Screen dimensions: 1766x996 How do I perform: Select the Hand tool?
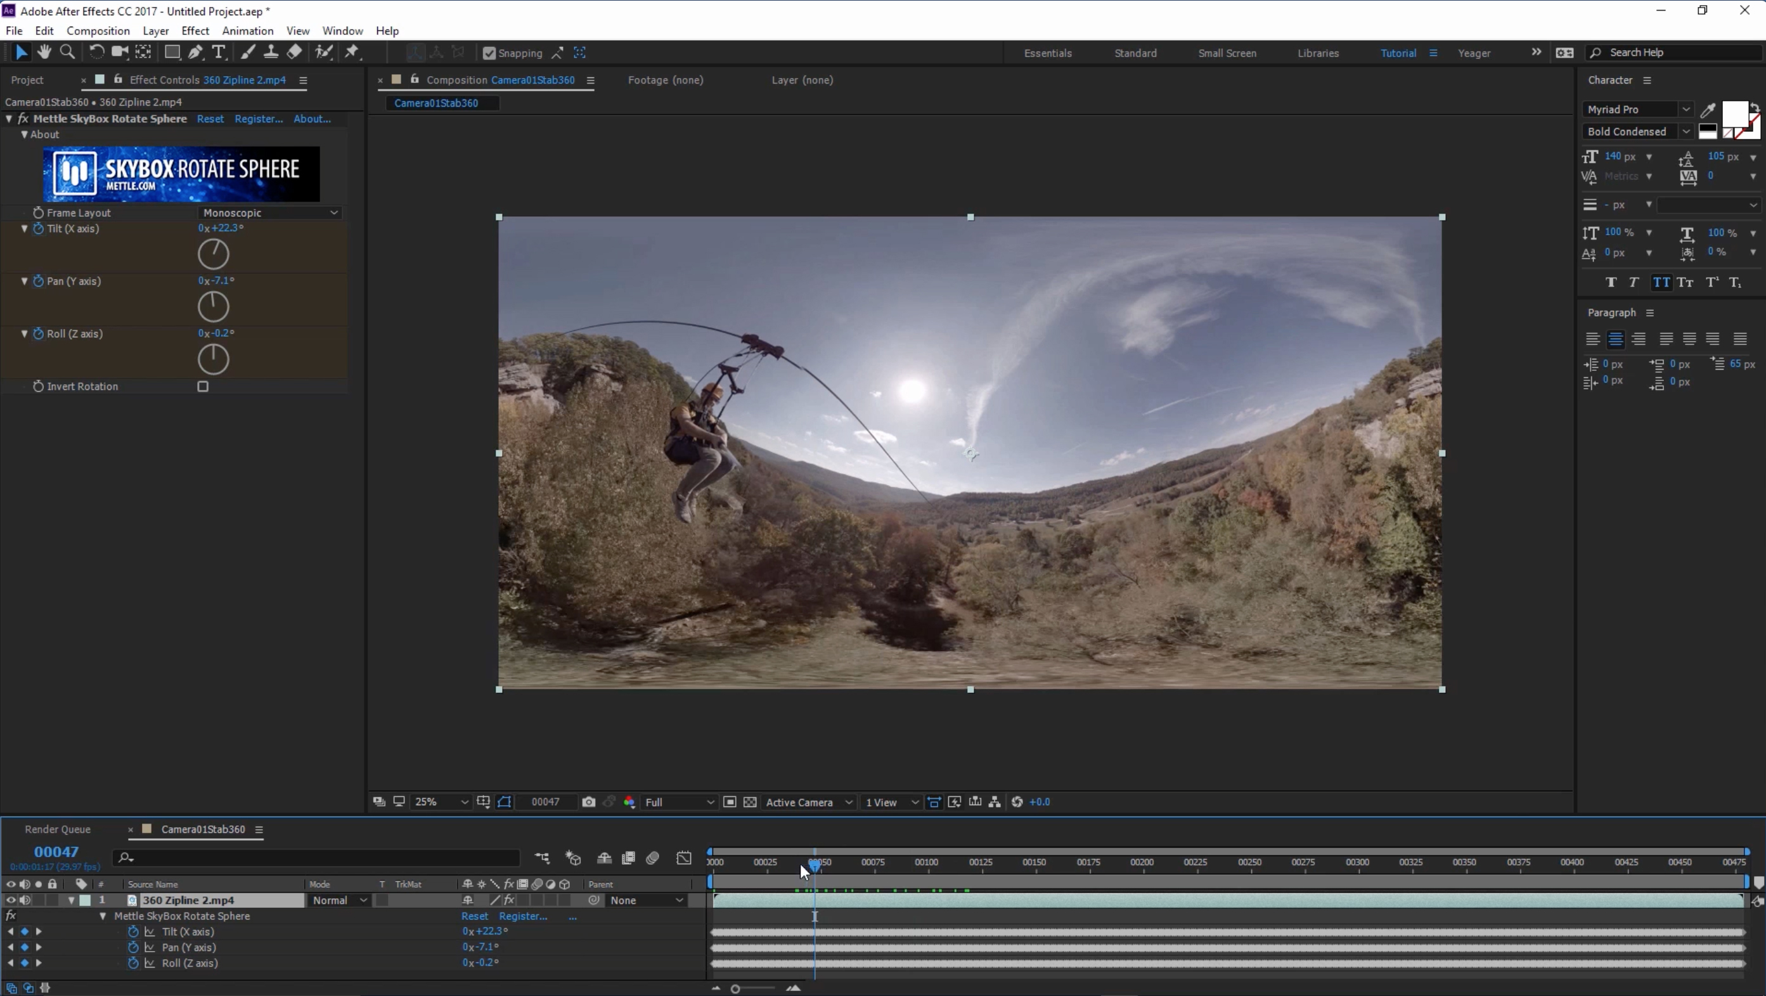tap(44, 52)
